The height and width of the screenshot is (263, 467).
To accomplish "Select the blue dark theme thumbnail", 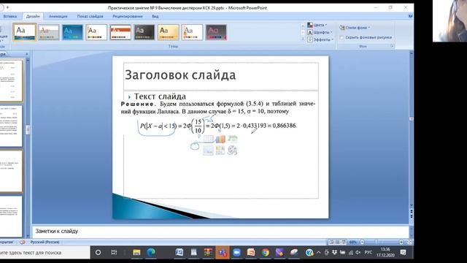I will click(73, 32).
